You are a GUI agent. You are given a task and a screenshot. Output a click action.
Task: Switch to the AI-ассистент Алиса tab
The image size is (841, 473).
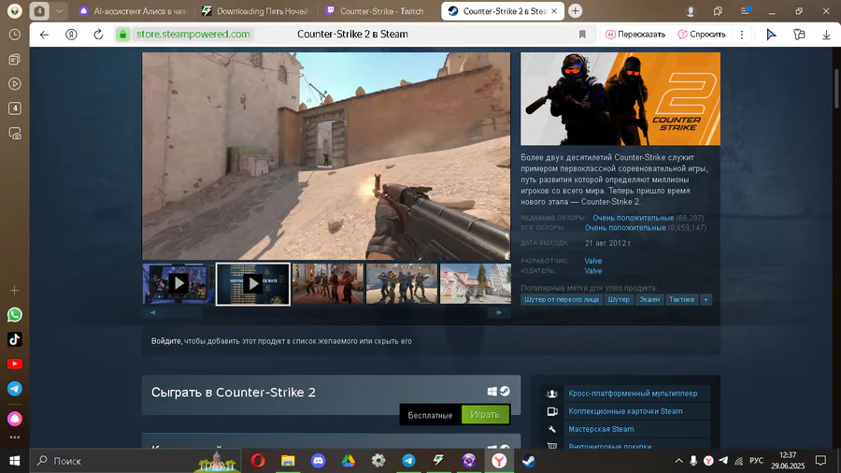pyautogui.click(x=132, y=10)
